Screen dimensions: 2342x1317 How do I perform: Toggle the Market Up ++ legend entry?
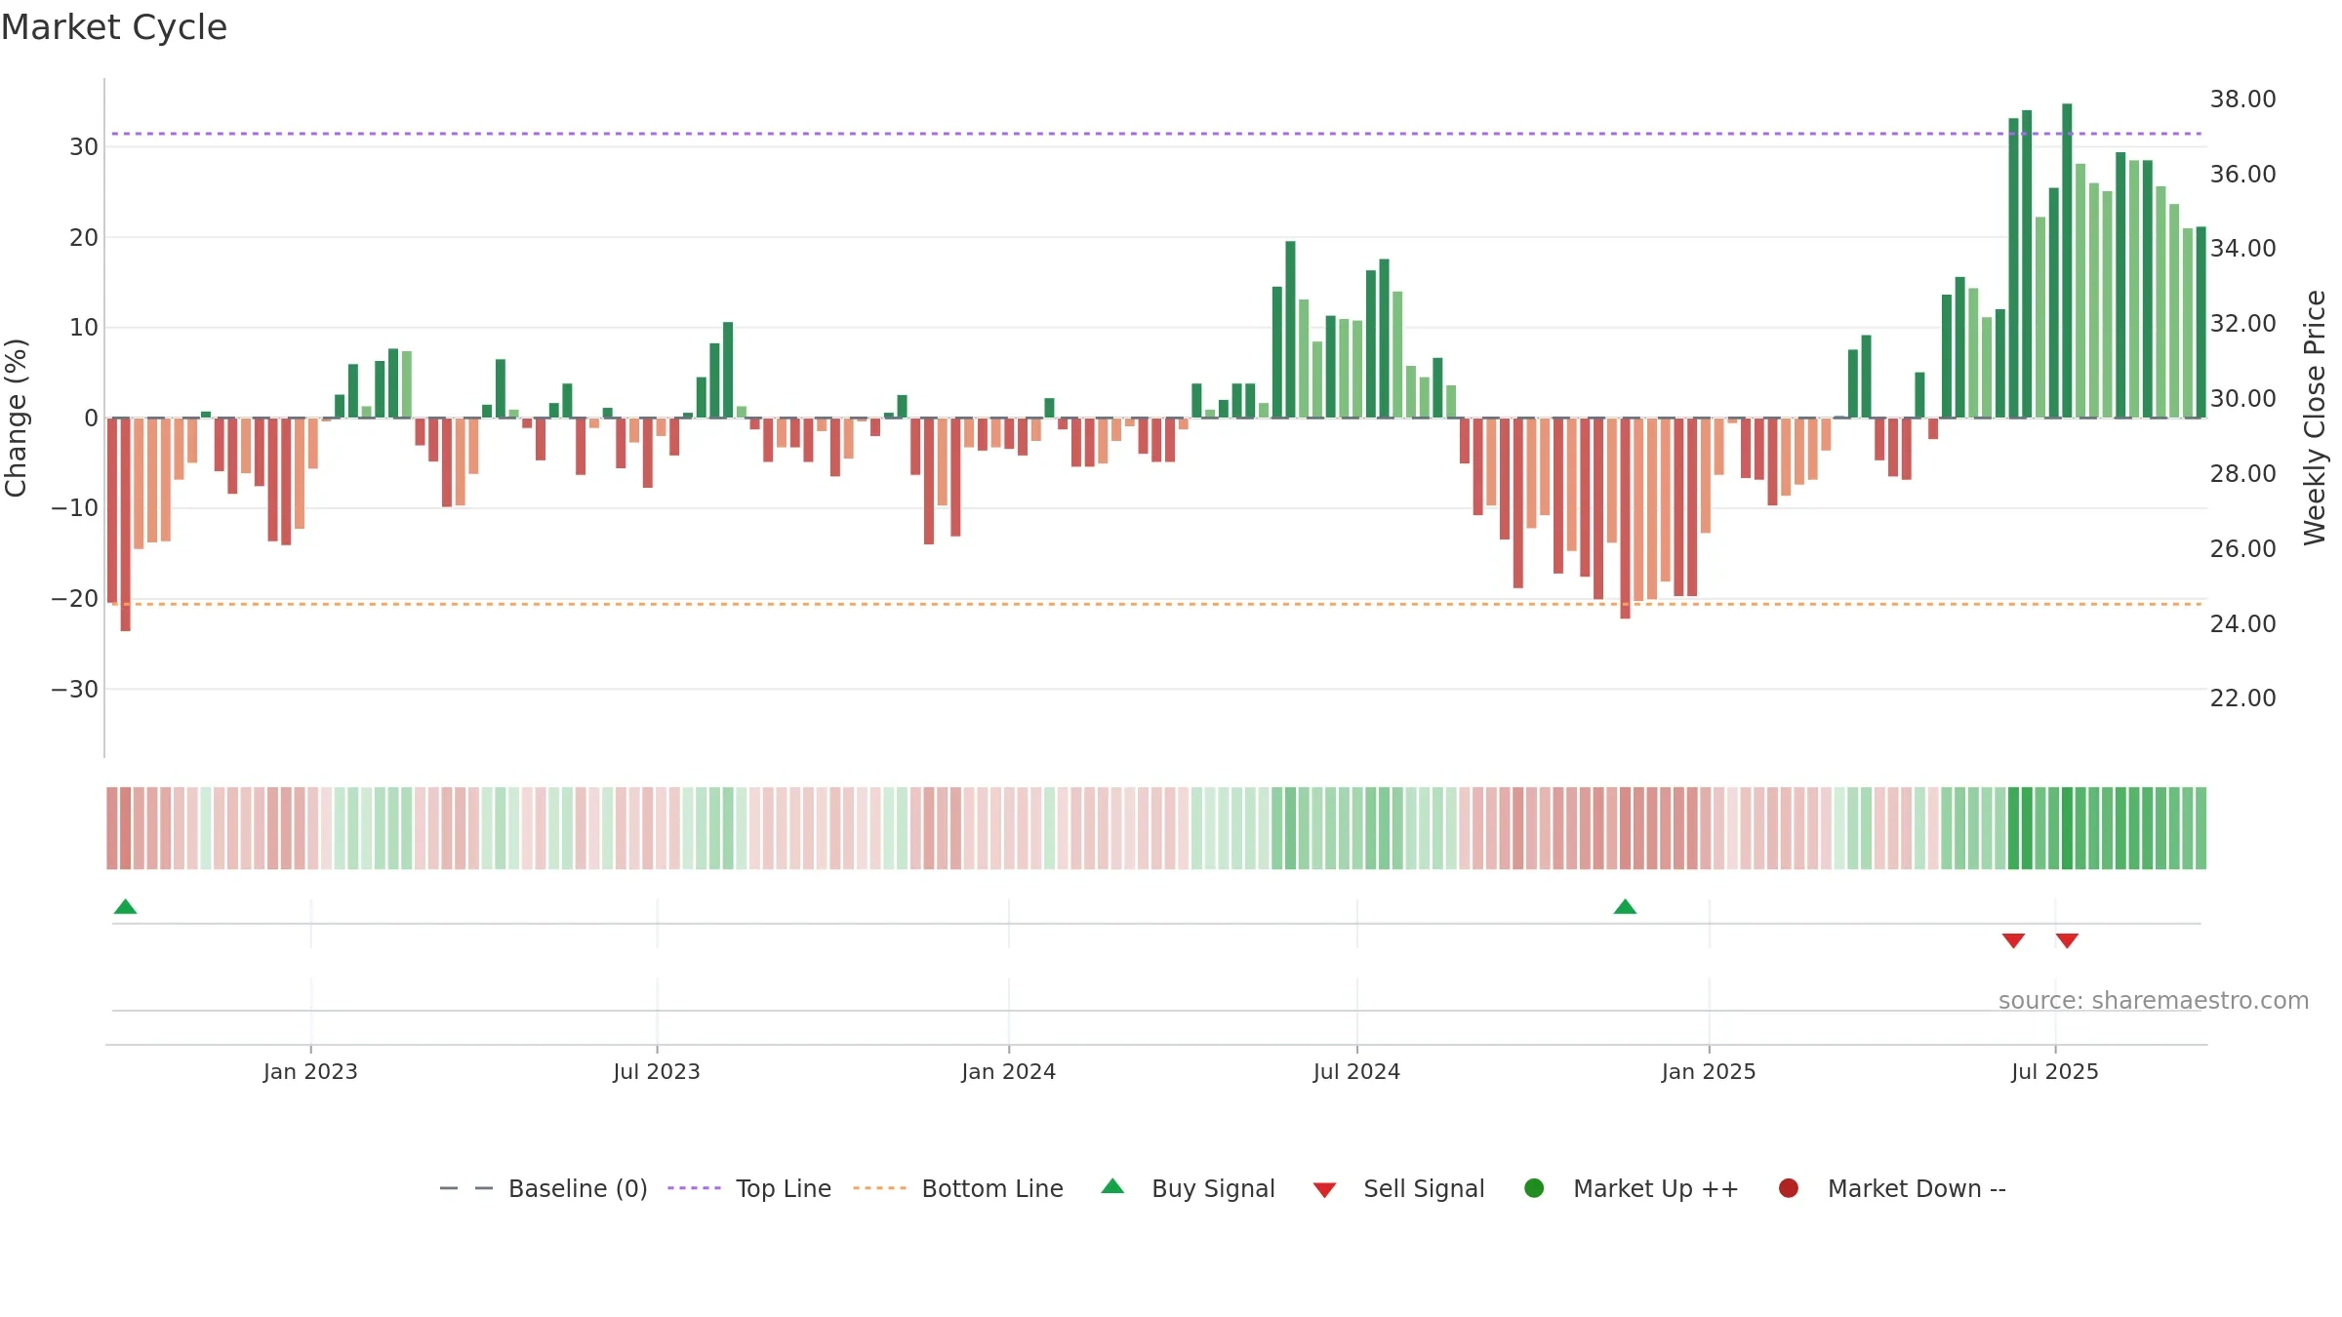coord(1631,1188)
